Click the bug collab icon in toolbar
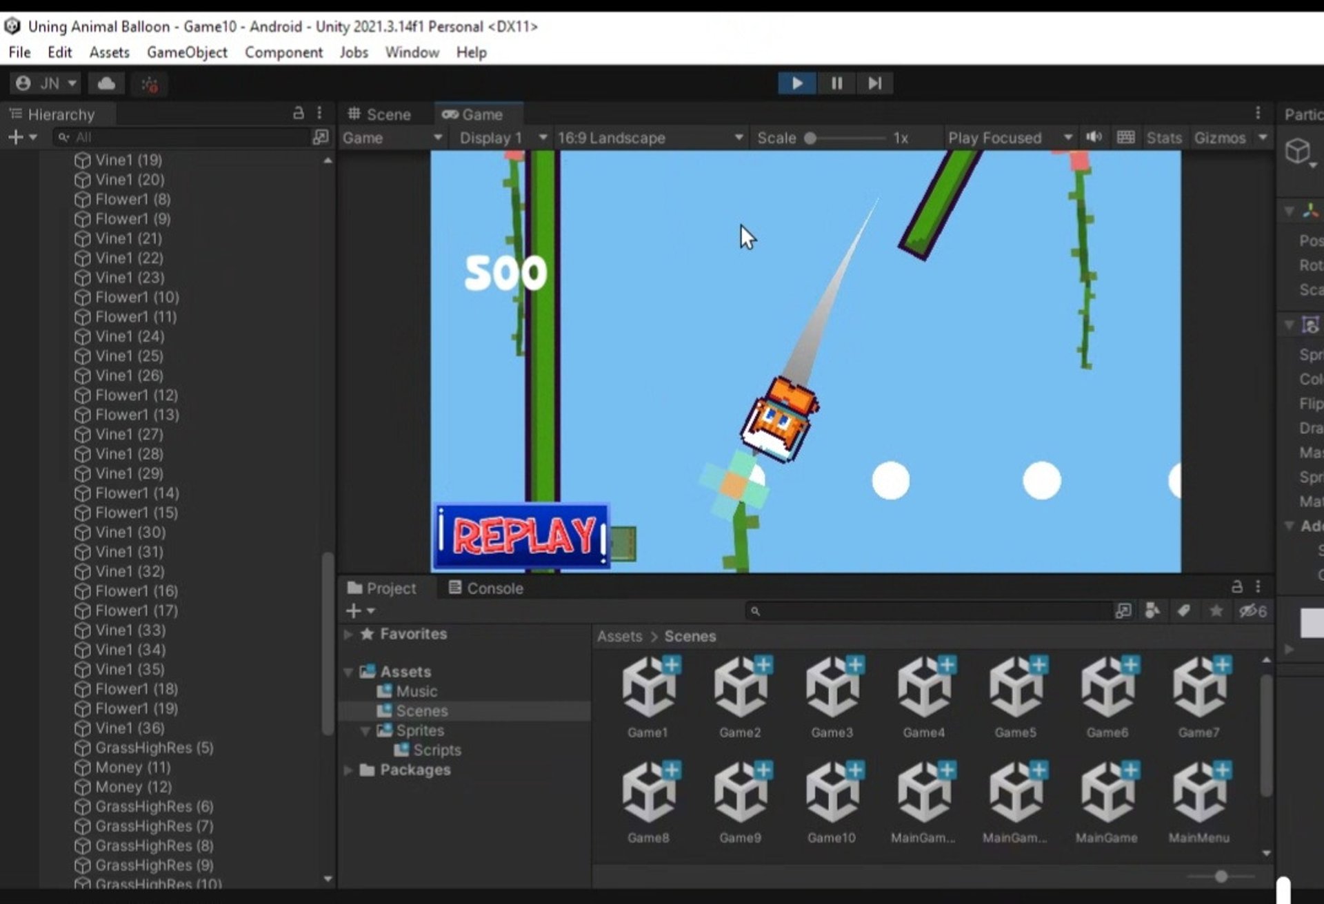 [x=150, y=84]
